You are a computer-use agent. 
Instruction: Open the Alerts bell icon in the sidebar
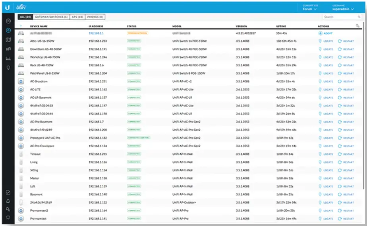point(8,201)
